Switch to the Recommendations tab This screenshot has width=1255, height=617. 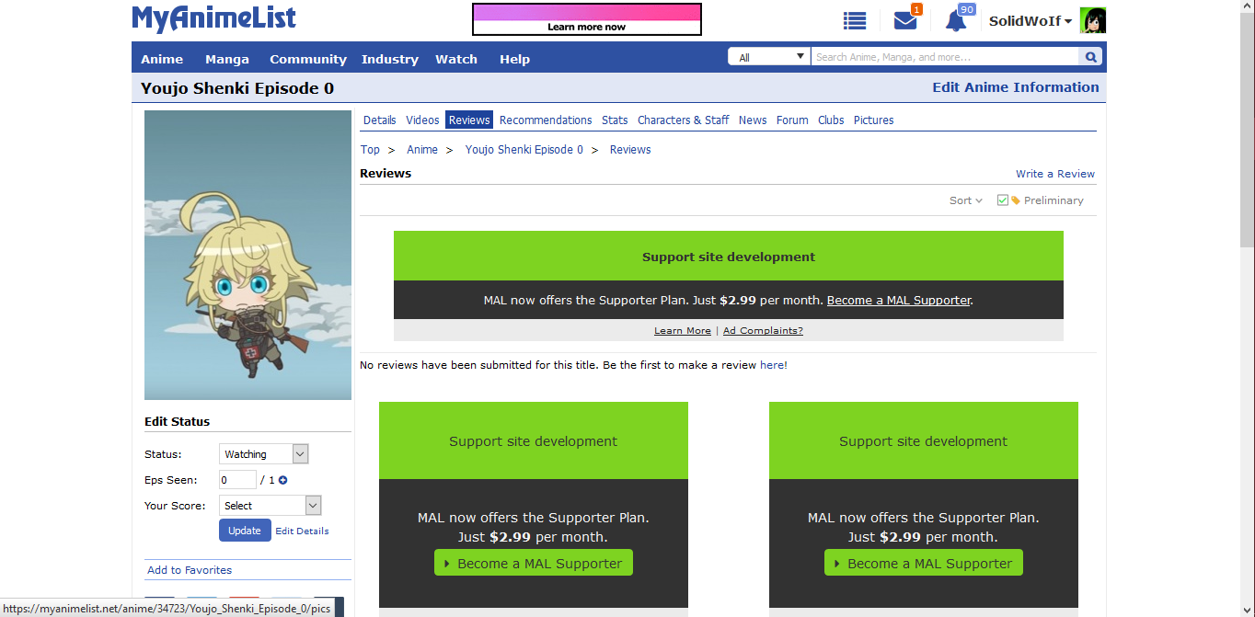[x=546, y=120]
